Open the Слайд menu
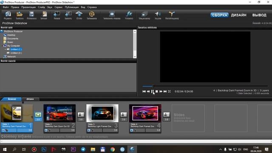The image size is (272, 153). pos(42,7)
